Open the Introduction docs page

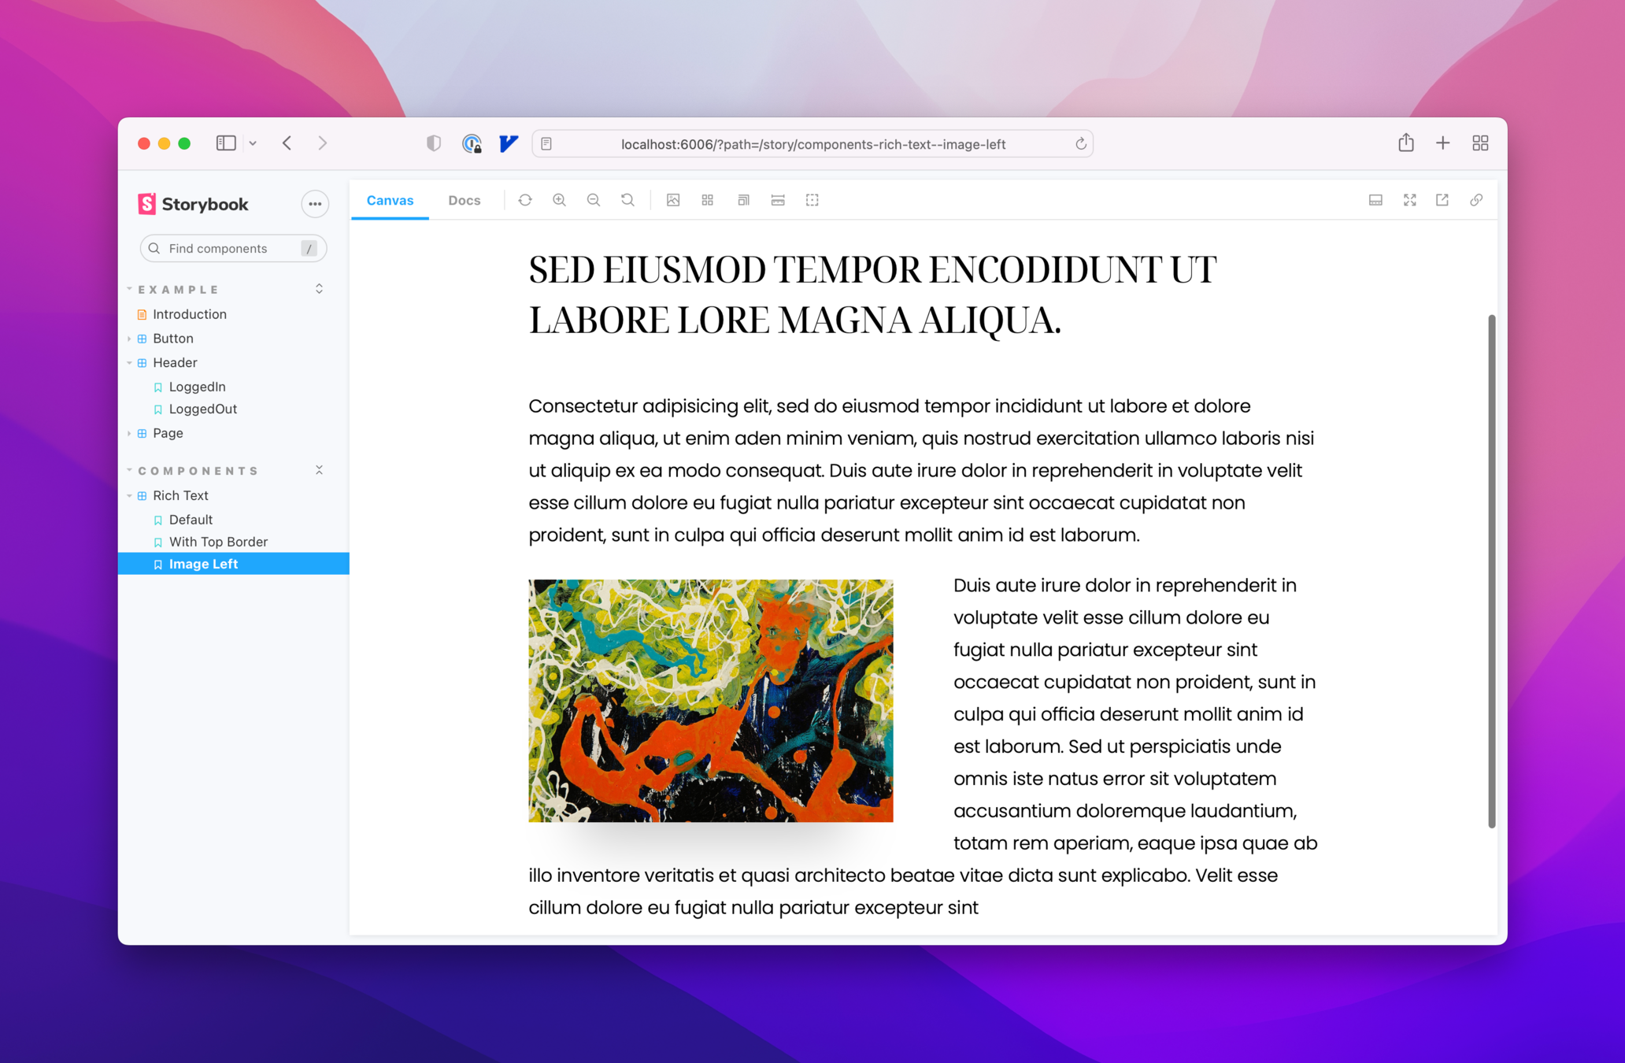point(189,314)
